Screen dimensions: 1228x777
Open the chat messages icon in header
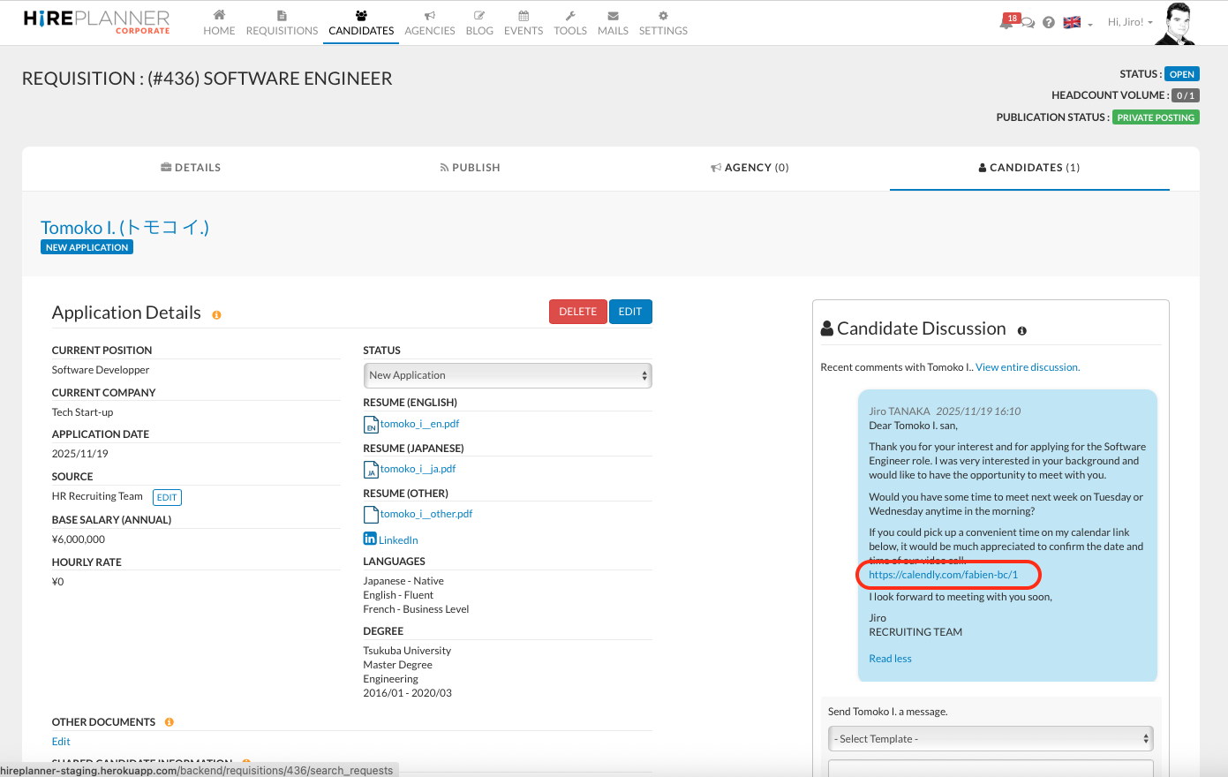1028,24
